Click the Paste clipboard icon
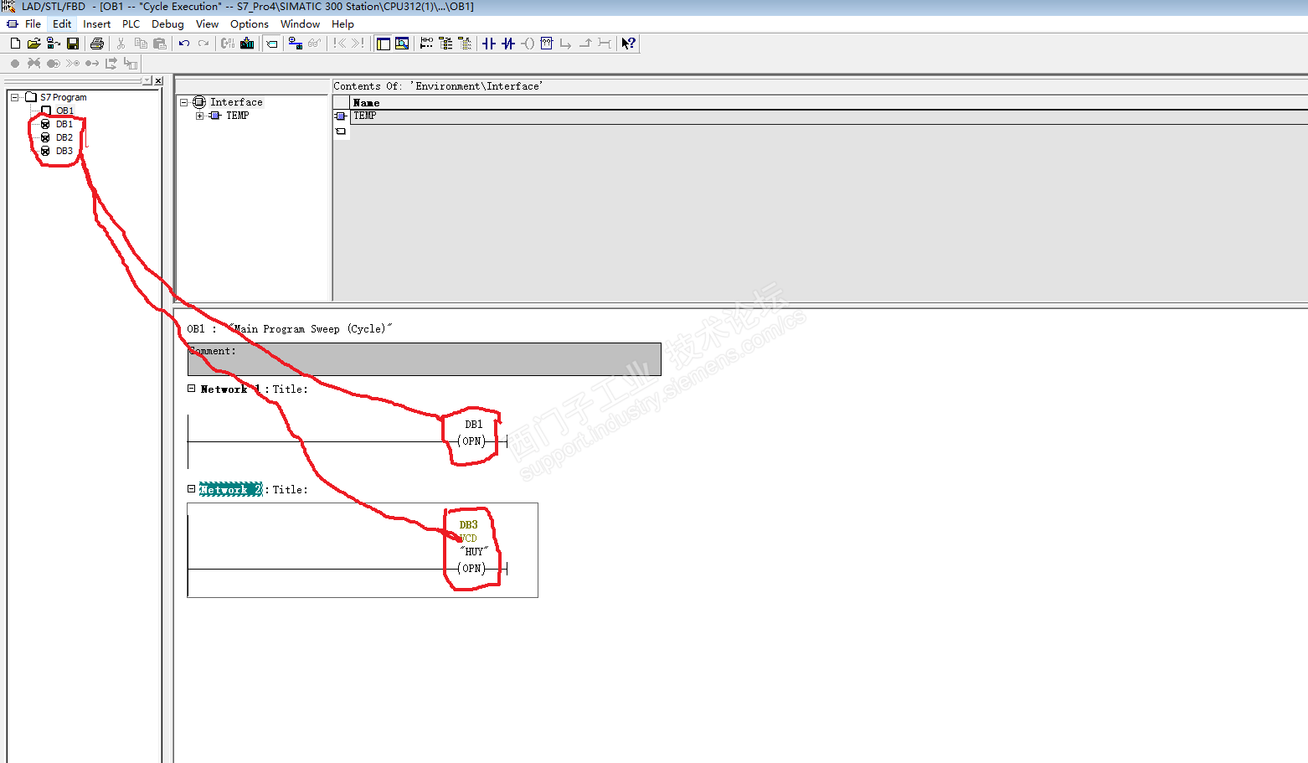The height and width of the screenshot is (763, 1308). 160,44
